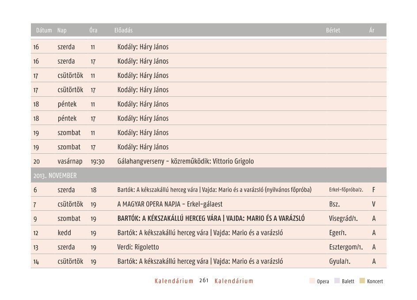Click 'Kodály: Háry János' on péntek 18 at 11
417x300 pixels.
(x=143, y=104)
